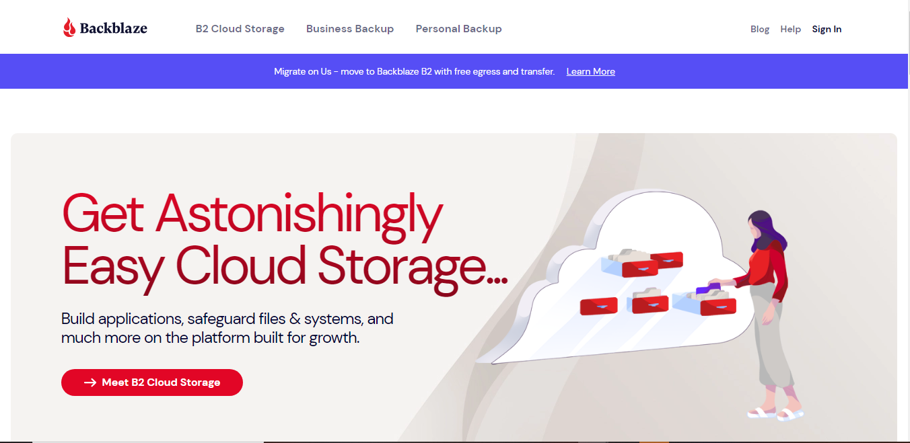The height and width of the screenshot is (443, 910).
Task: Open the Business Backup nav menu
Action: coord(350,29)
